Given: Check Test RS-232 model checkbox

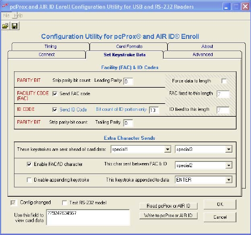Looking at the screenshot, I should [x=64, y=203].
